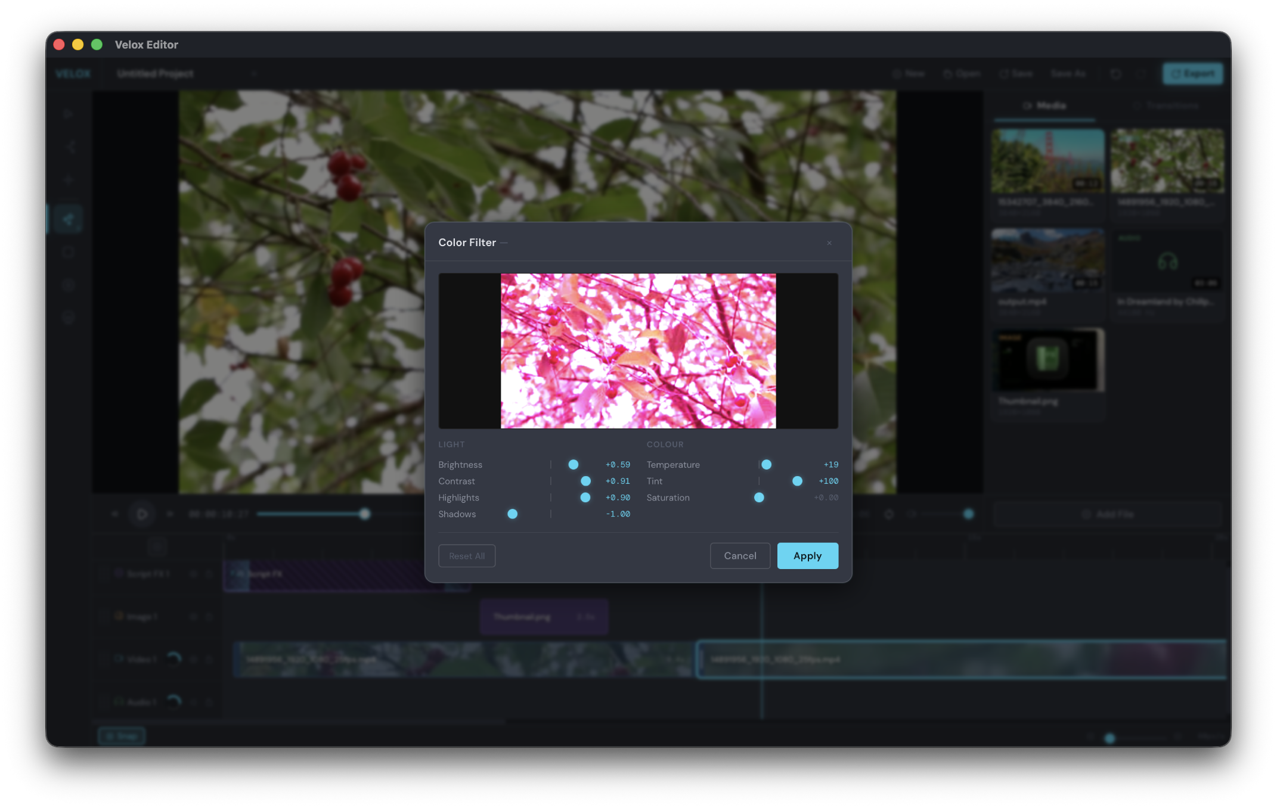Select the Thumbnail.png clip on timeline
Screen dimensions: 1277x808
tap(544, 617)
